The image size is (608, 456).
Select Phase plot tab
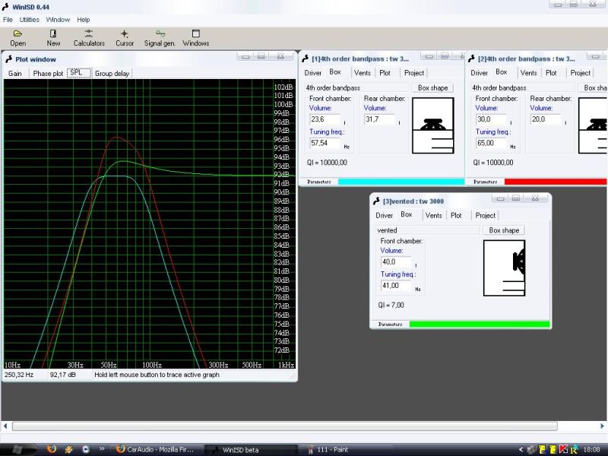(x=48, y=74)
